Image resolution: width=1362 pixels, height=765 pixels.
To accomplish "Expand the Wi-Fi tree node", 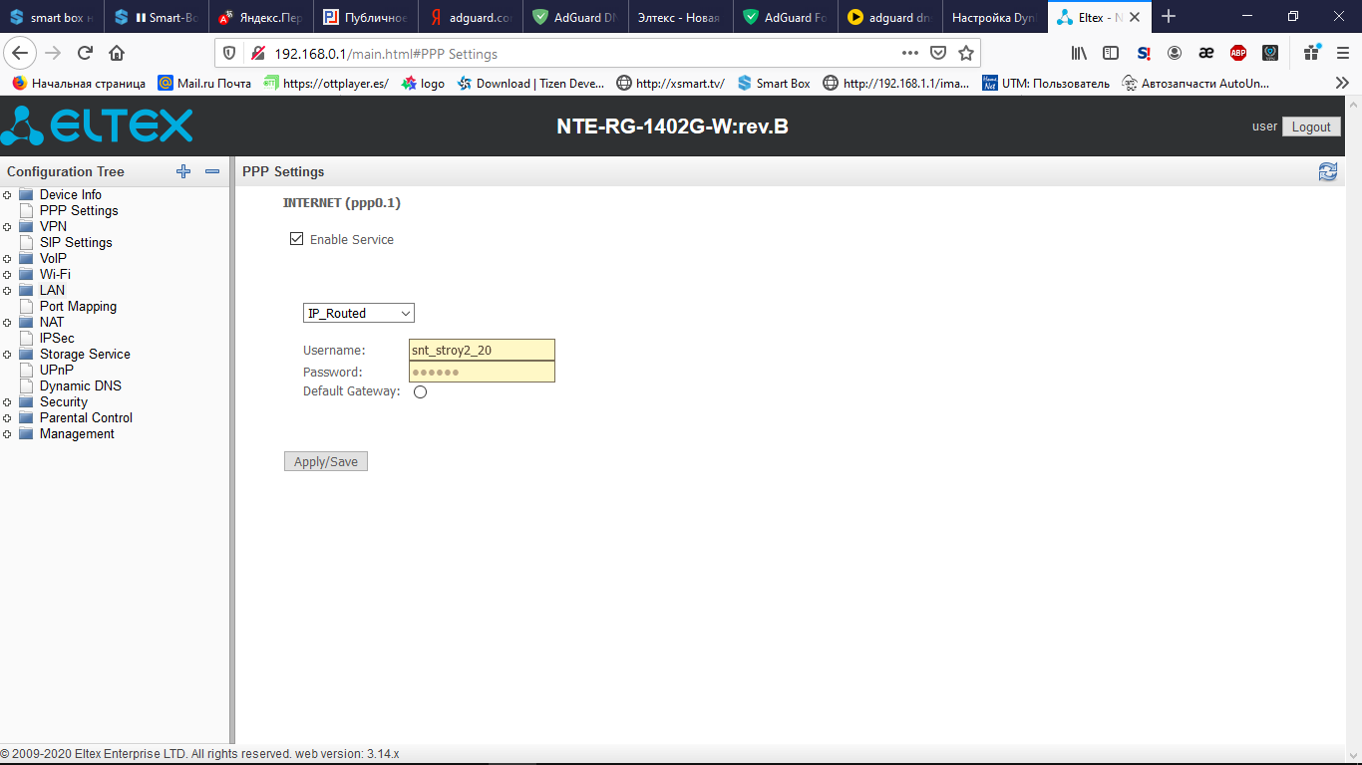I will [7, 275].
